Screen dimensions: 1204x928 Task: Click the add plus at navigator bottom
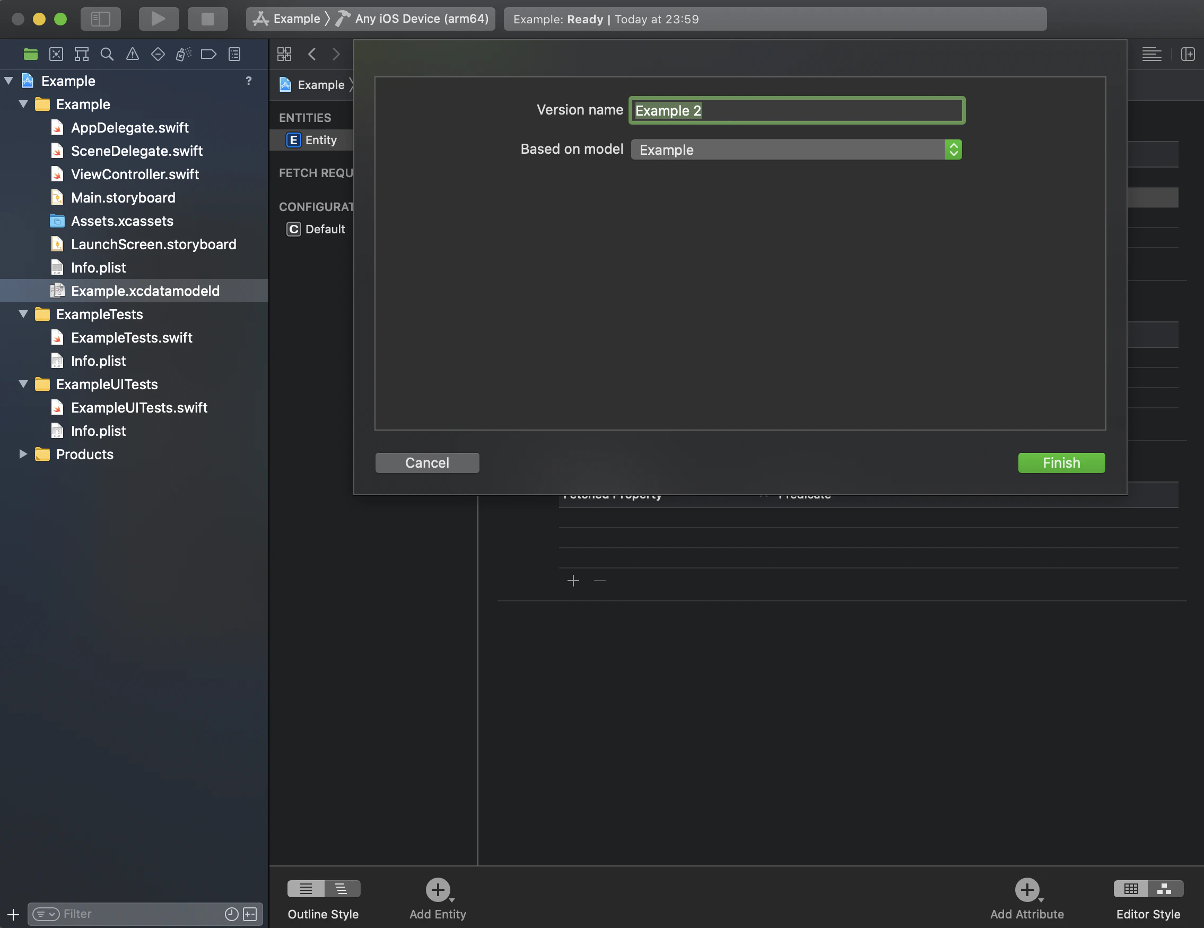click(x=13, y=915)
